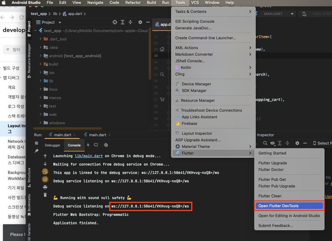Click the Flutter hot reload lightning icon

click(88, 145)
